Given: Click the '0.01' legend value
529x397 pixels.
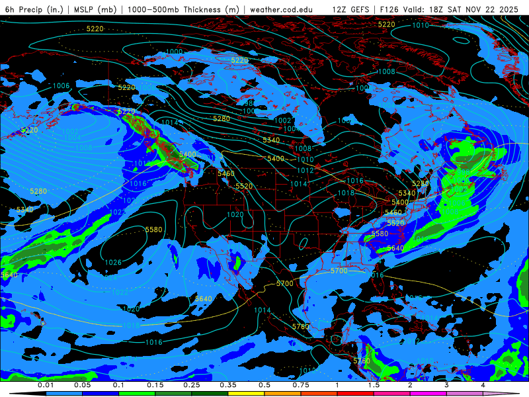Looking at the screenshot, I should [46, 385].
